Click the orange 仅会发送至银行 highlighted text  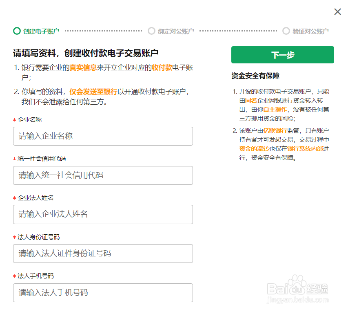(x=93, y=92)
